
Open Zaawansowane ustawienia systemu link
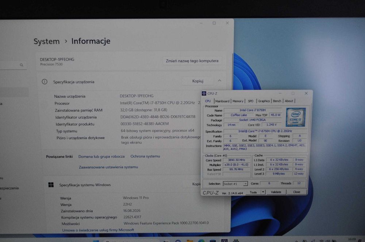pyautogui.click(x=108, y=167)
